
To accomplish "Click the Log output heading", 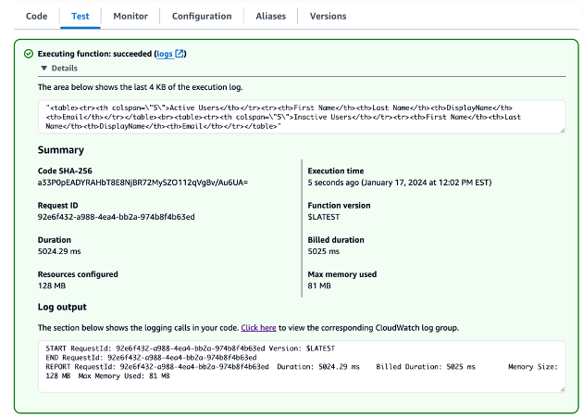I will [62, 307].
